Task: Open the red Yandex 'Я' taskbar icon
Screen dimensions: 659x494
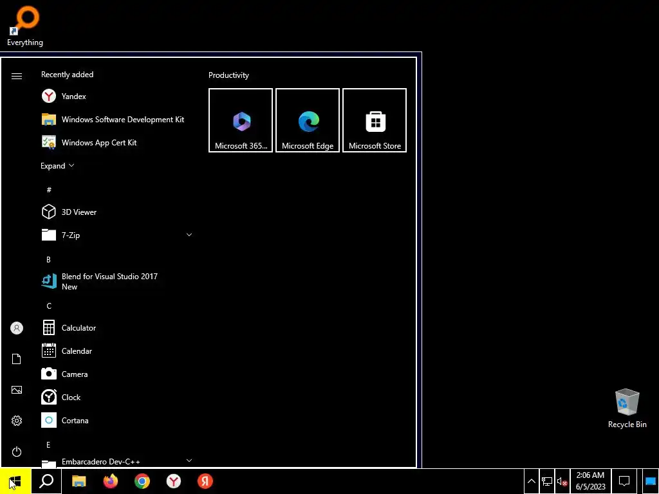Action: [x=205, y=481]
